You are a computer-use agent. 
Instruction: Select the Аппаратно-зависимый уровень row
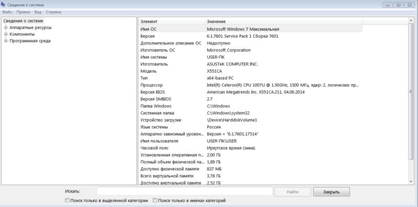[251, 134]
